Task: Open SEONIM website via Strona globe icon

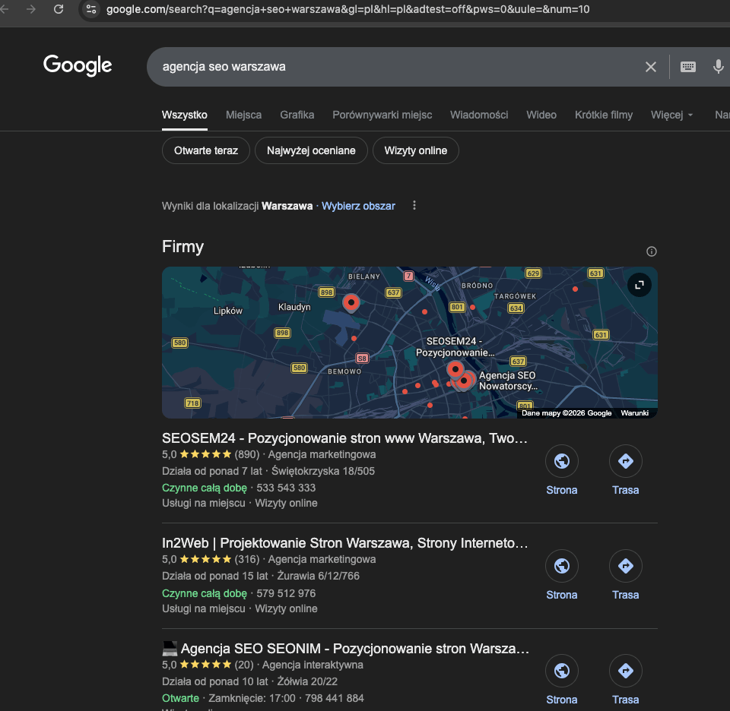Action: 562,671
